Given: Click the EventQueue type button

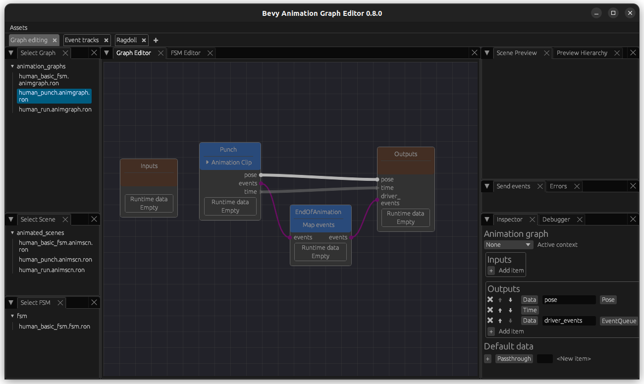Looking at the screenshot, I should point(618,320).
